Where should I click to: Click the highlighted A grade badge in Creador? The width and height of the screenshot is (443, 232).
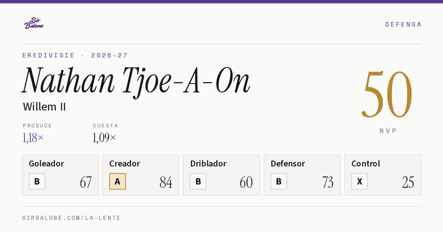117,181
